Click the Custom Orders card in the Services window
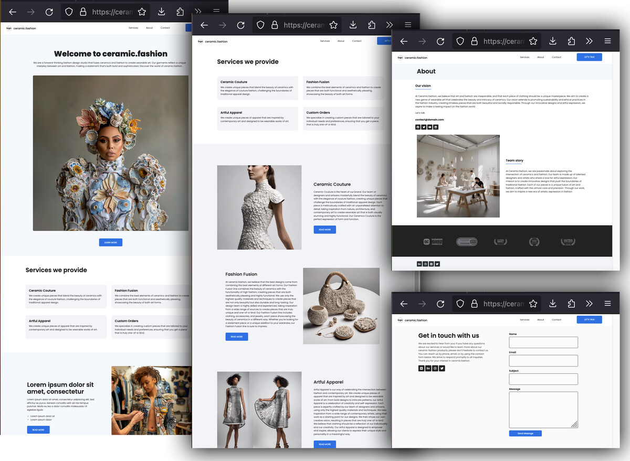Screen dimensions: 630x461 point(344,119)
